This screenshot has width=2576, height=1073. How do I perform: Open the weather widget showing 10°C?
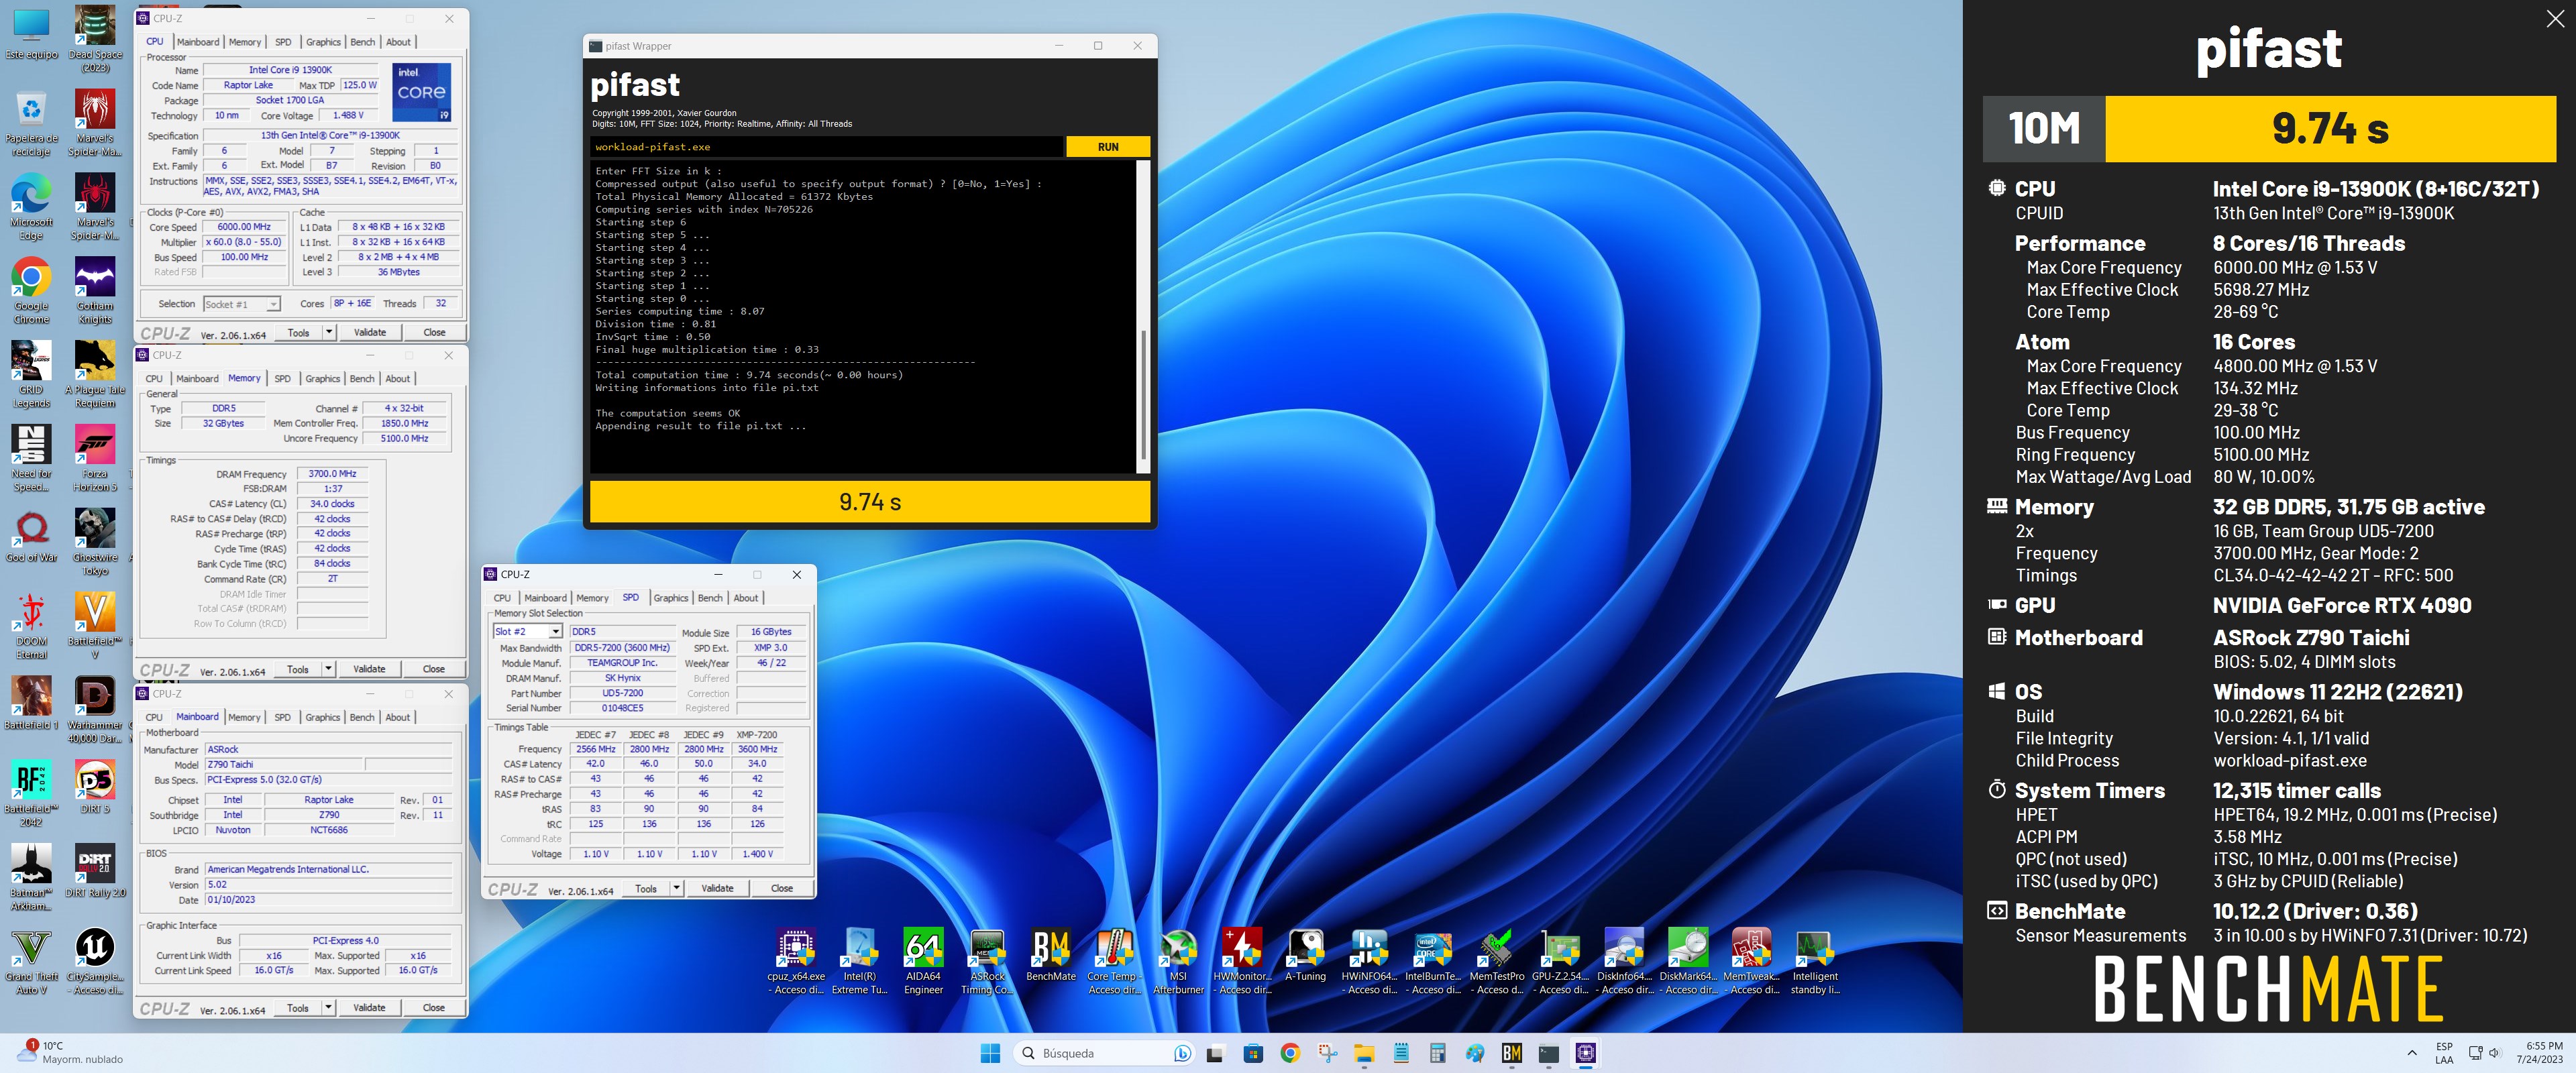click(x=70, y=1052)
